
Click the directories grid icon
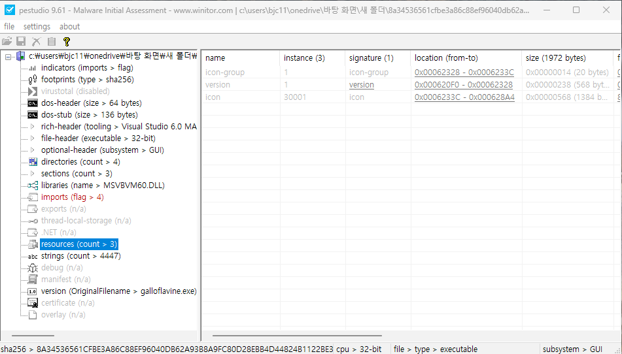pyautogui.click(x=33, y=162)
